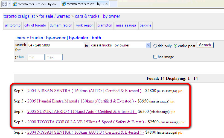Choose the title only radio button

(155, 46)
